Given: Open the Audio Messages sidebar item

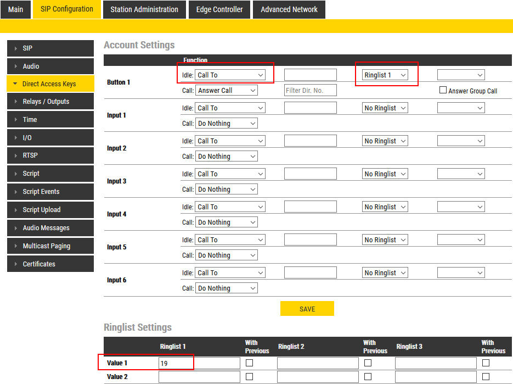Looking at the screenshot, I should 46,228.
